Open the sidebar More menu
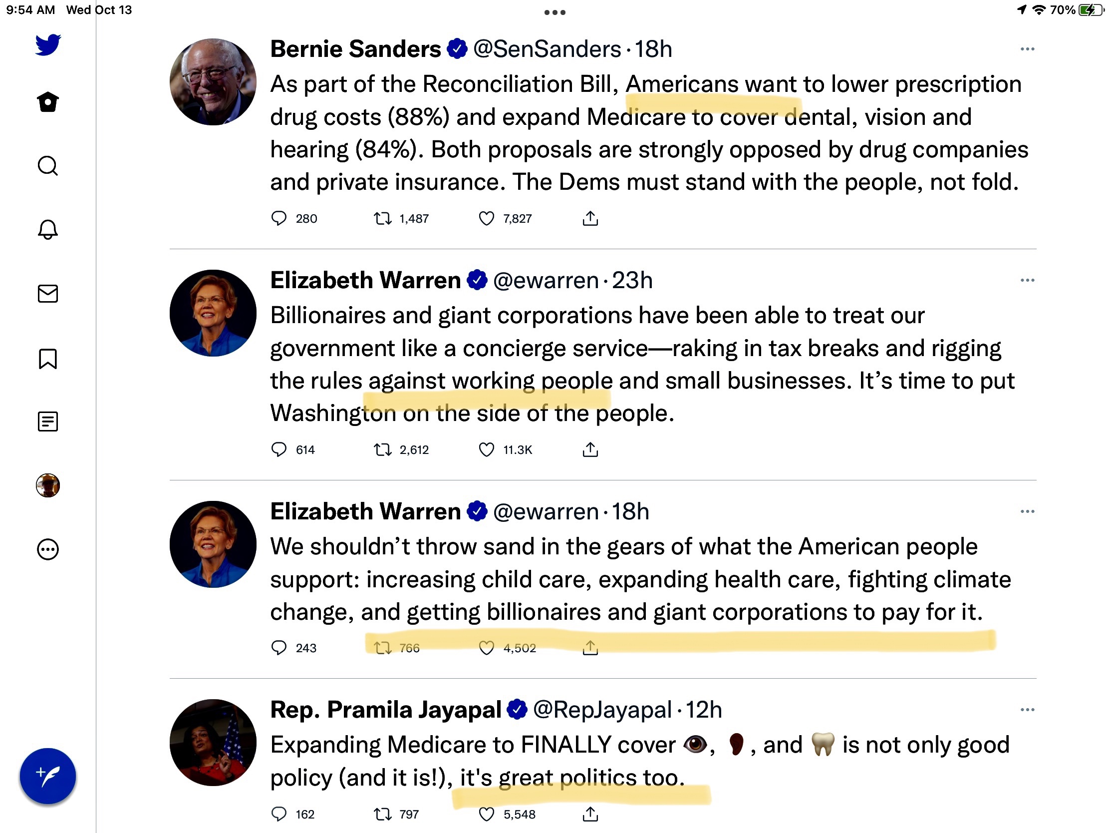 click(x=48, y=549)
